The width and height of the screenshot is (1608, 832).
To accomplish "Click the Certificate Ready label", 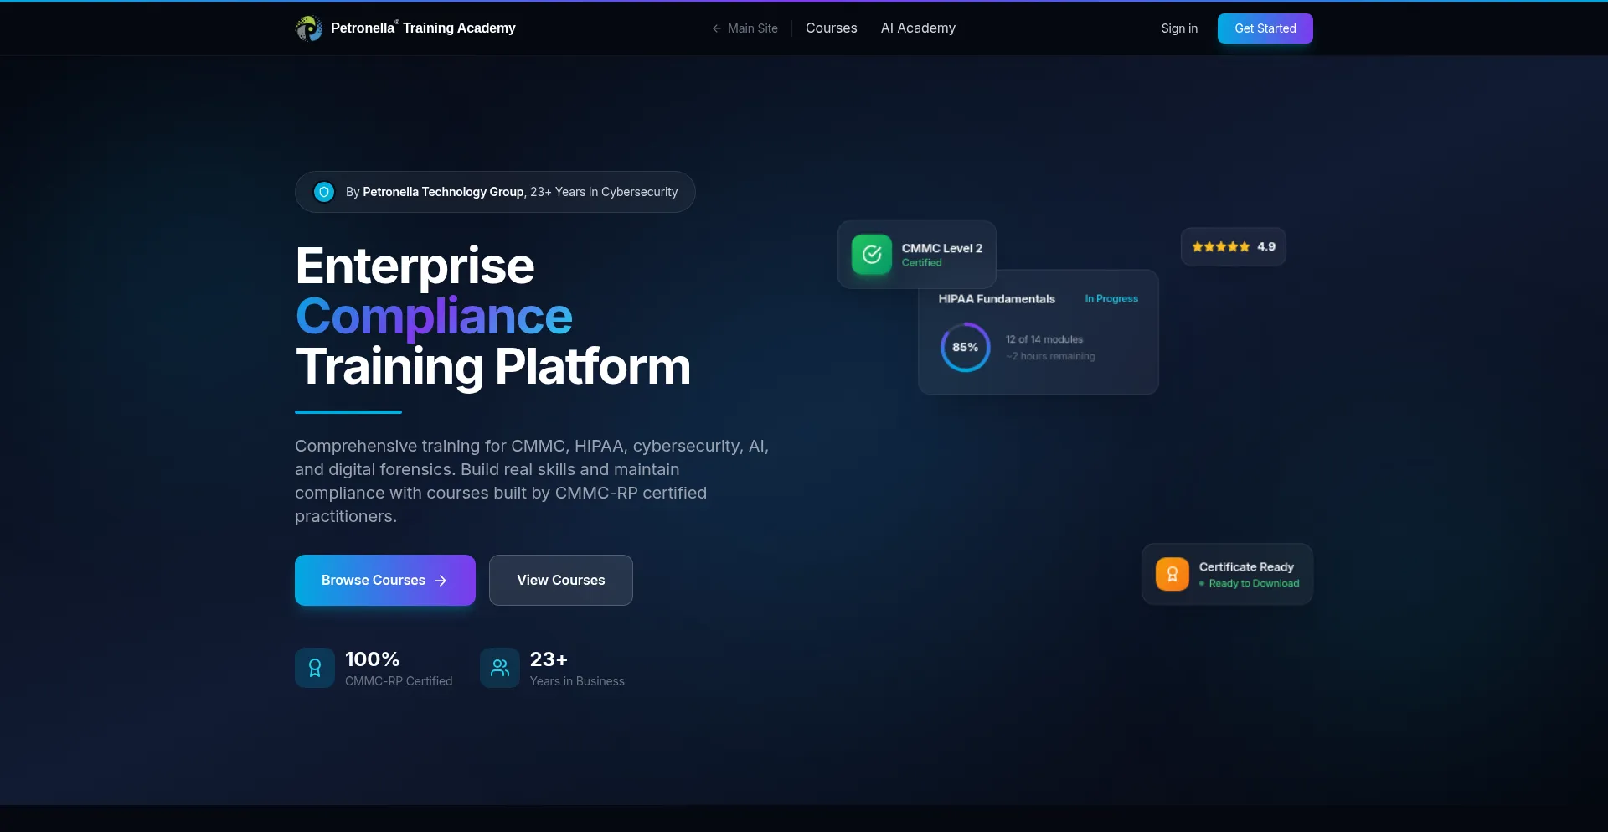I will tap(1246, 567).
